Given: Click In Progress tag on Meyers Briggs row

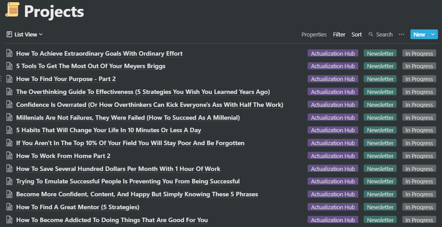Looking at the screenshot, I should pos(419,66).
